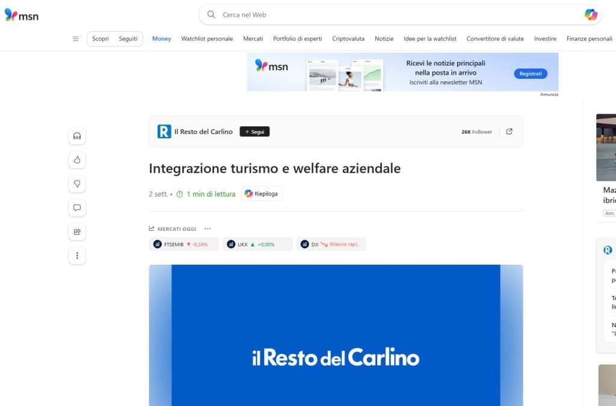Open Portfolio di esperti
616x406 pixels.
[x=297, y=38]
